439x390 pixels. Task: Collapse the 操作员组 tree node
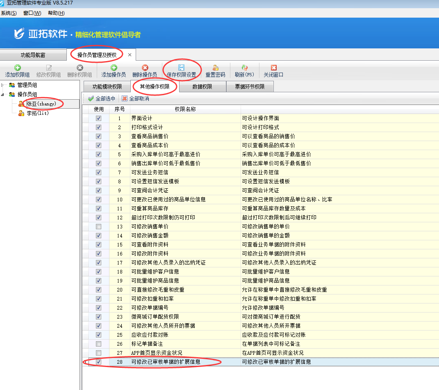pos(4,94)
